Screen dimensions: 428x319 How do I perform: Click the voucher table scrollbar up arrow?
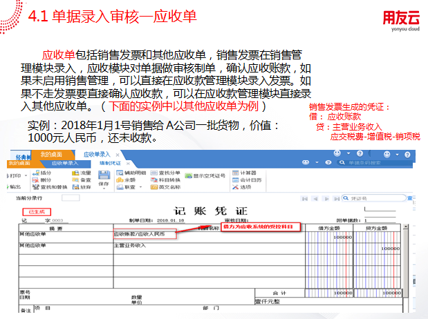[406, 226]
